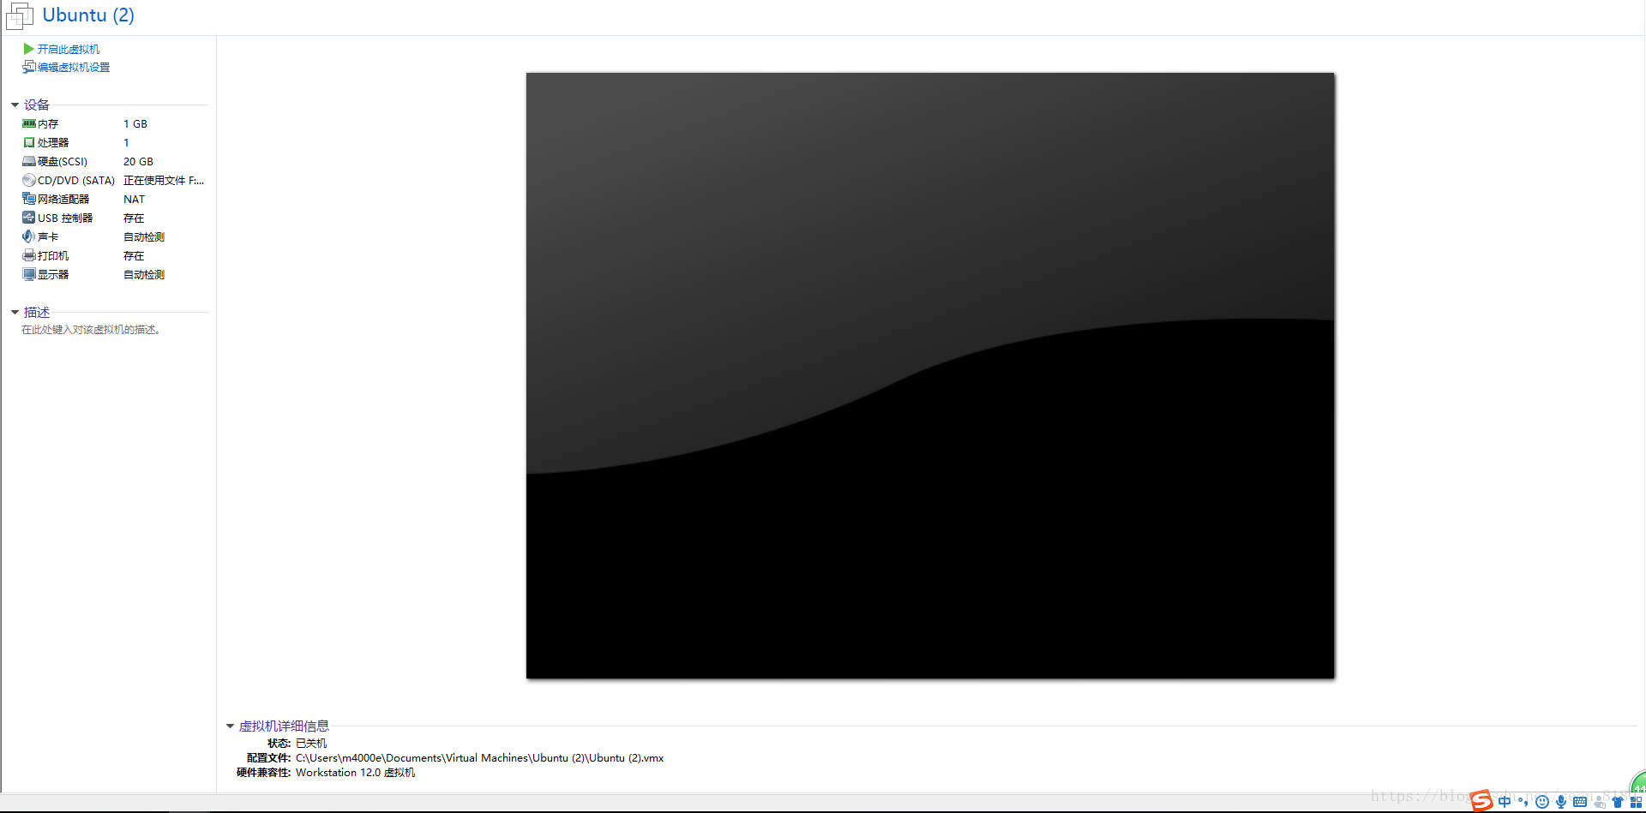The width and height of the screenshot is (1646, 813).
Task: Collapse the 设备 (Devices) section
Action: [15, 105]
